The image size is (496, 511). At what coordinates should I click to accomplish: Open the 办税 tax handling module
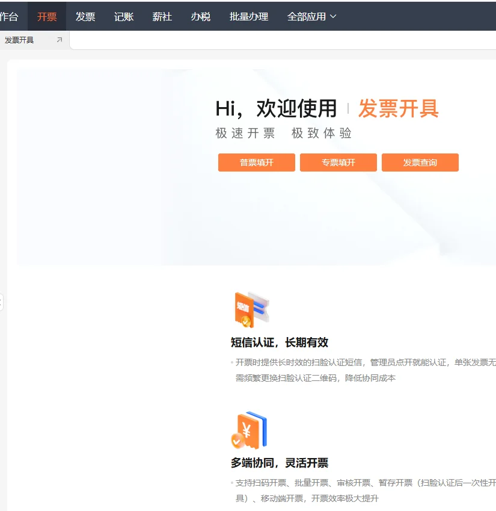click(x=200, y=17)
